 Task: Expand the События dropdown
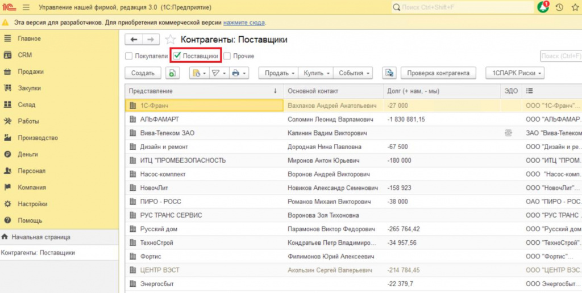click(x=353, y=73)
